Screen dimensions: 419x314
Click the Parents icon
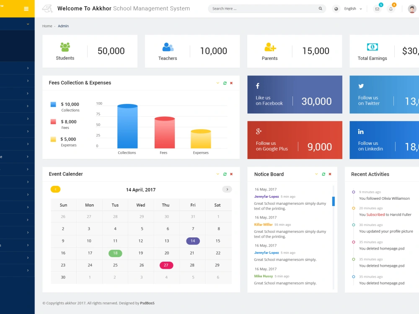click(x=270, y=47)
